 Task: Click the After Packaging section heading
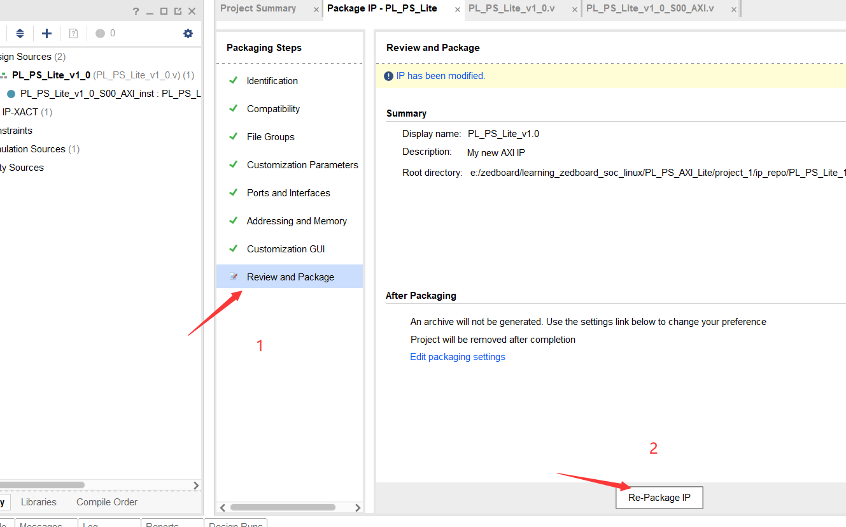[421, 296]
